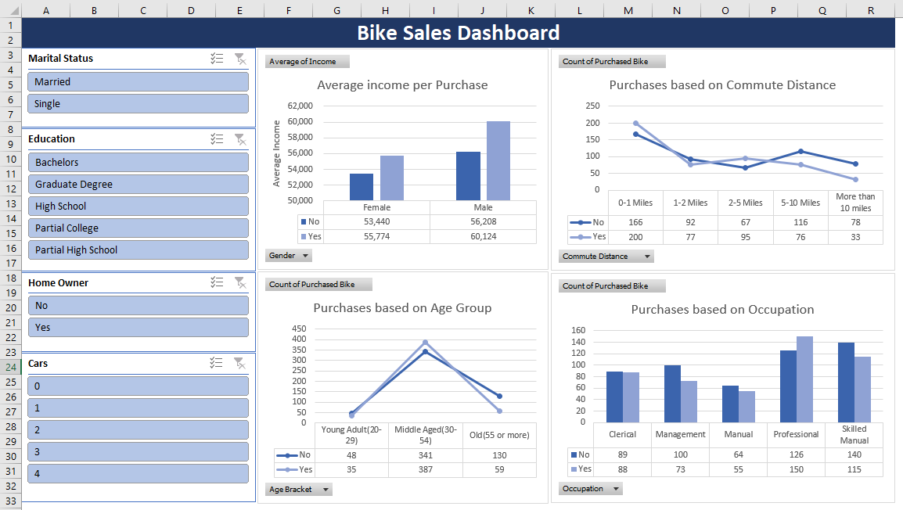Select the Bike Sales Dashboard title cell

coord(458,33)
